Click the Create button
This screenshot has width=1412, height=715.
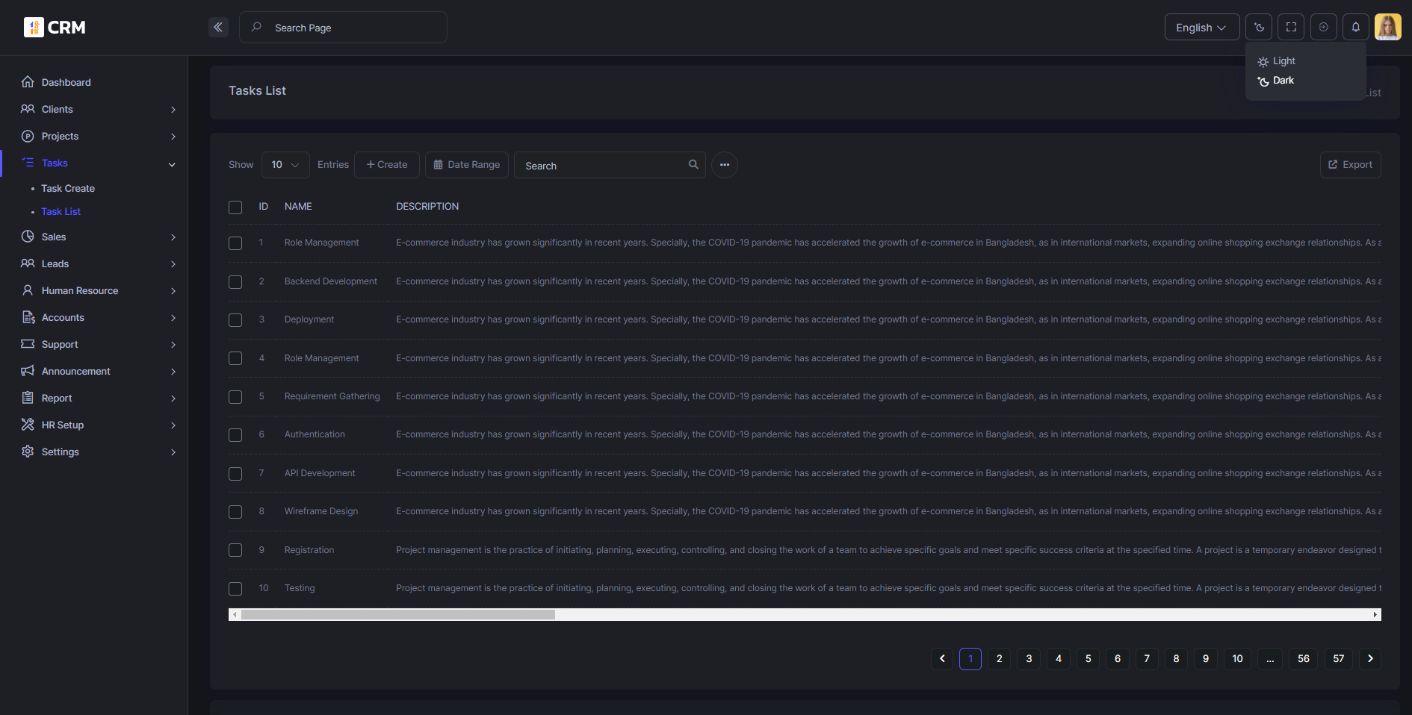point(387,165)
